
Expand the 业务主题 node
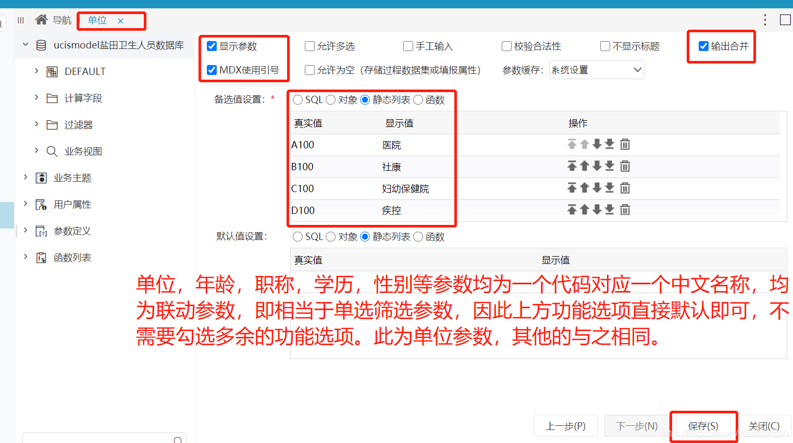click(26, 177)
